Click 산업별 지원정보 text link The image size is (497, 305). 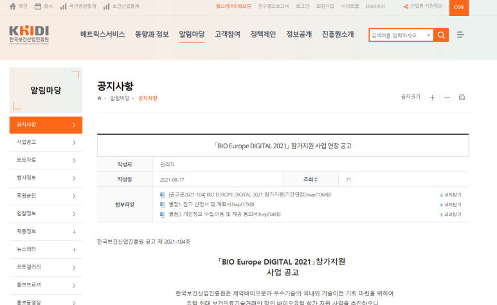coord(426,6)
